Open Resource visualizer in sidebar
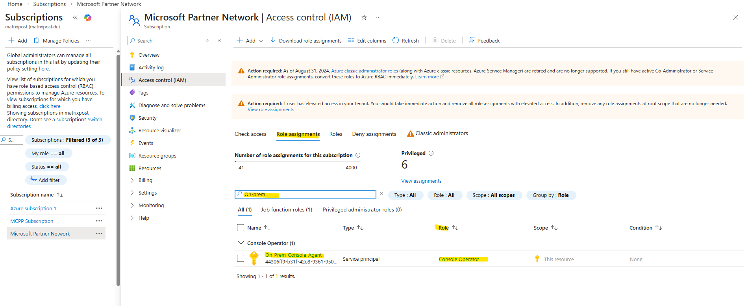The height and width of the screenshot is (306, 748). [159, 130]
